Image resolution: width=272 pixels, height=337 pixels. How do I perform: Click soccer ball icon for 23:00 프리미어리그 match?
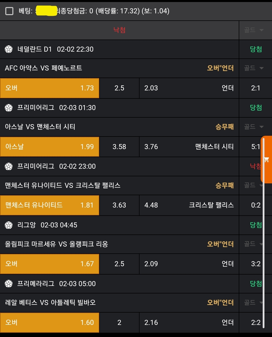tap(9, 166)
